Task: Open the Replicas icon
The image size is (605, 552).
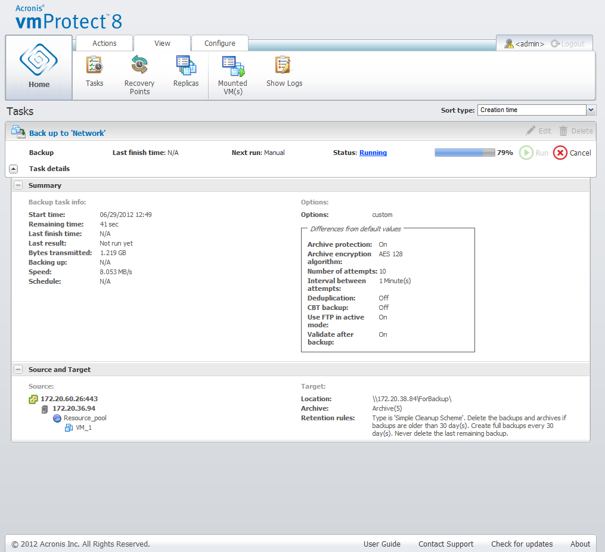Action: point(186,65)
